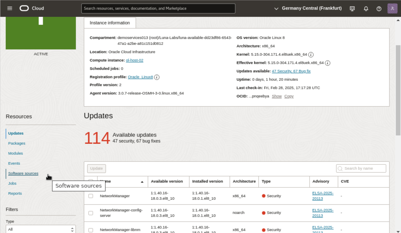Sort by the Available version column header
The width and height of the screenshot is (401, 233).
(x=167, y=181)
